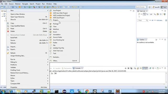Image resolution: width=168 pixels, height=94 pixels.
Task: Create a new Untitled Text File
Action: (x=64, y=48)
